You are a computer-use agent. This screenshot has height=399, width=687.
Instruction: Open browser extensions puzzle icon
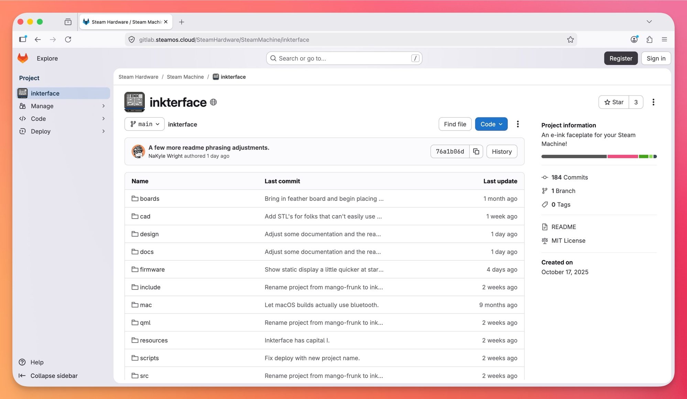coord(649,40)
